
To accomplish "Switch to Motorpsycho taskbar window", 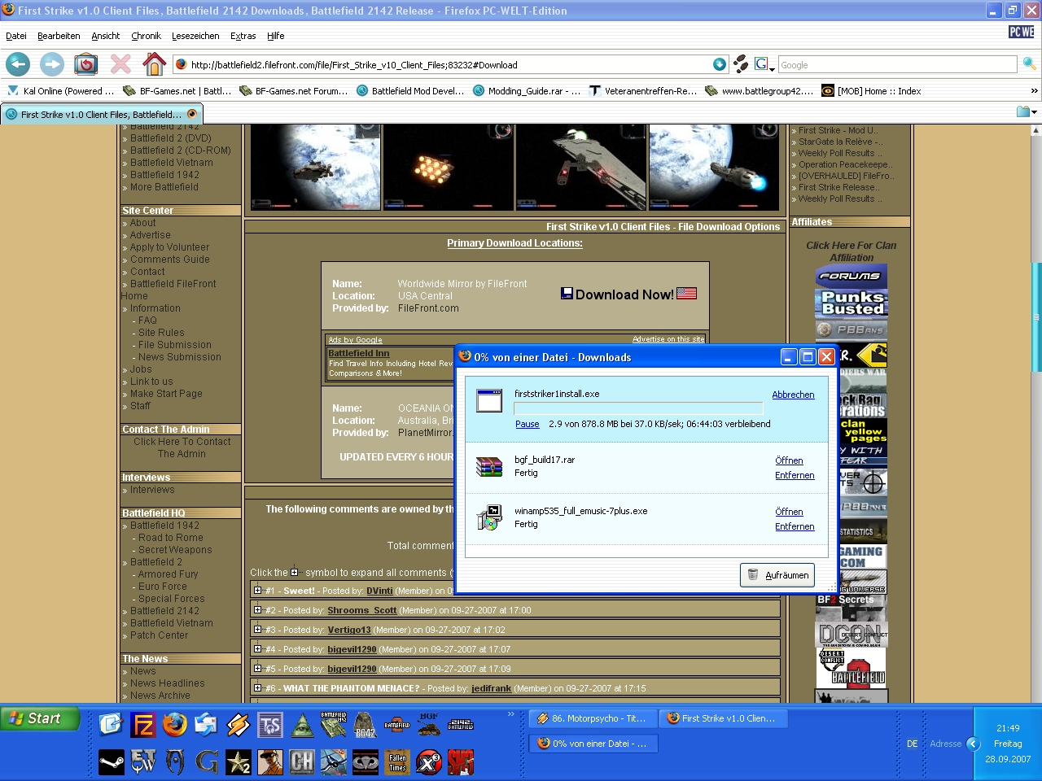I will tap(592, 718).
